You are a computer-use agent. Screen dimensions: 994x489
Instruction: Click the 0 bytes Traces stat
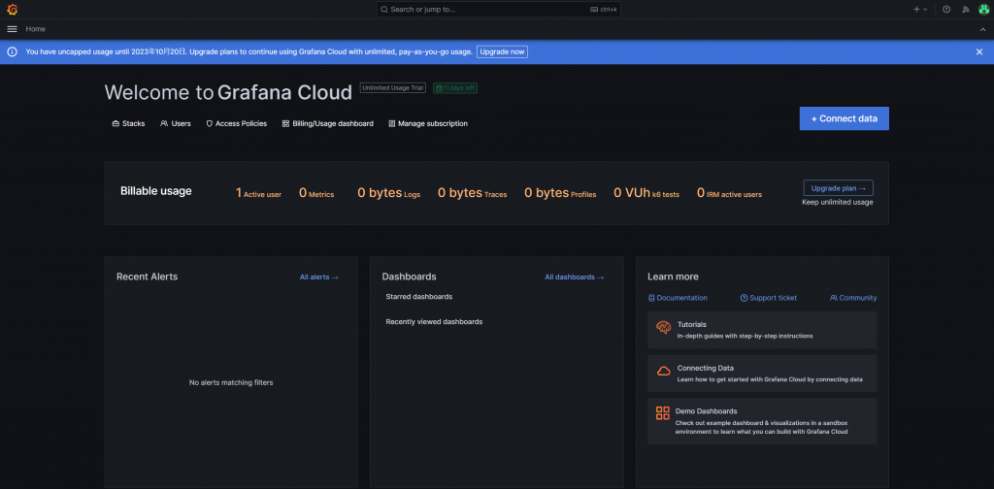click(x=473, y=193)
